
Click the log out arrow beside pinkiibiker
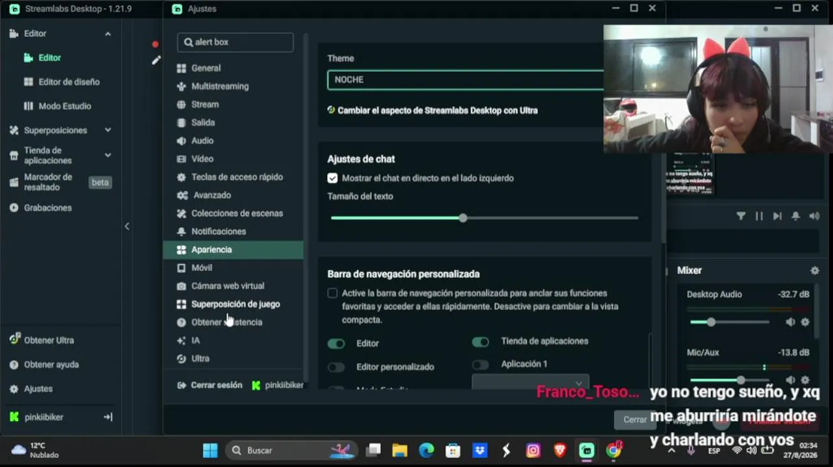coord(108,417)
